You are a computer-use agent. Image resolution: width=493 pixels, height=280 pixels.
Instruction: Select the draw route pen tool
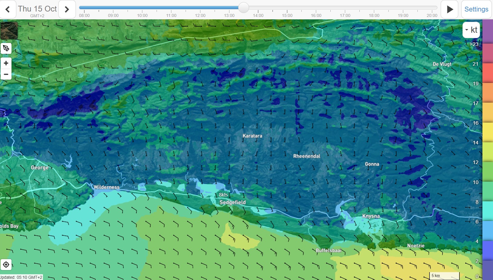point(6,48)
